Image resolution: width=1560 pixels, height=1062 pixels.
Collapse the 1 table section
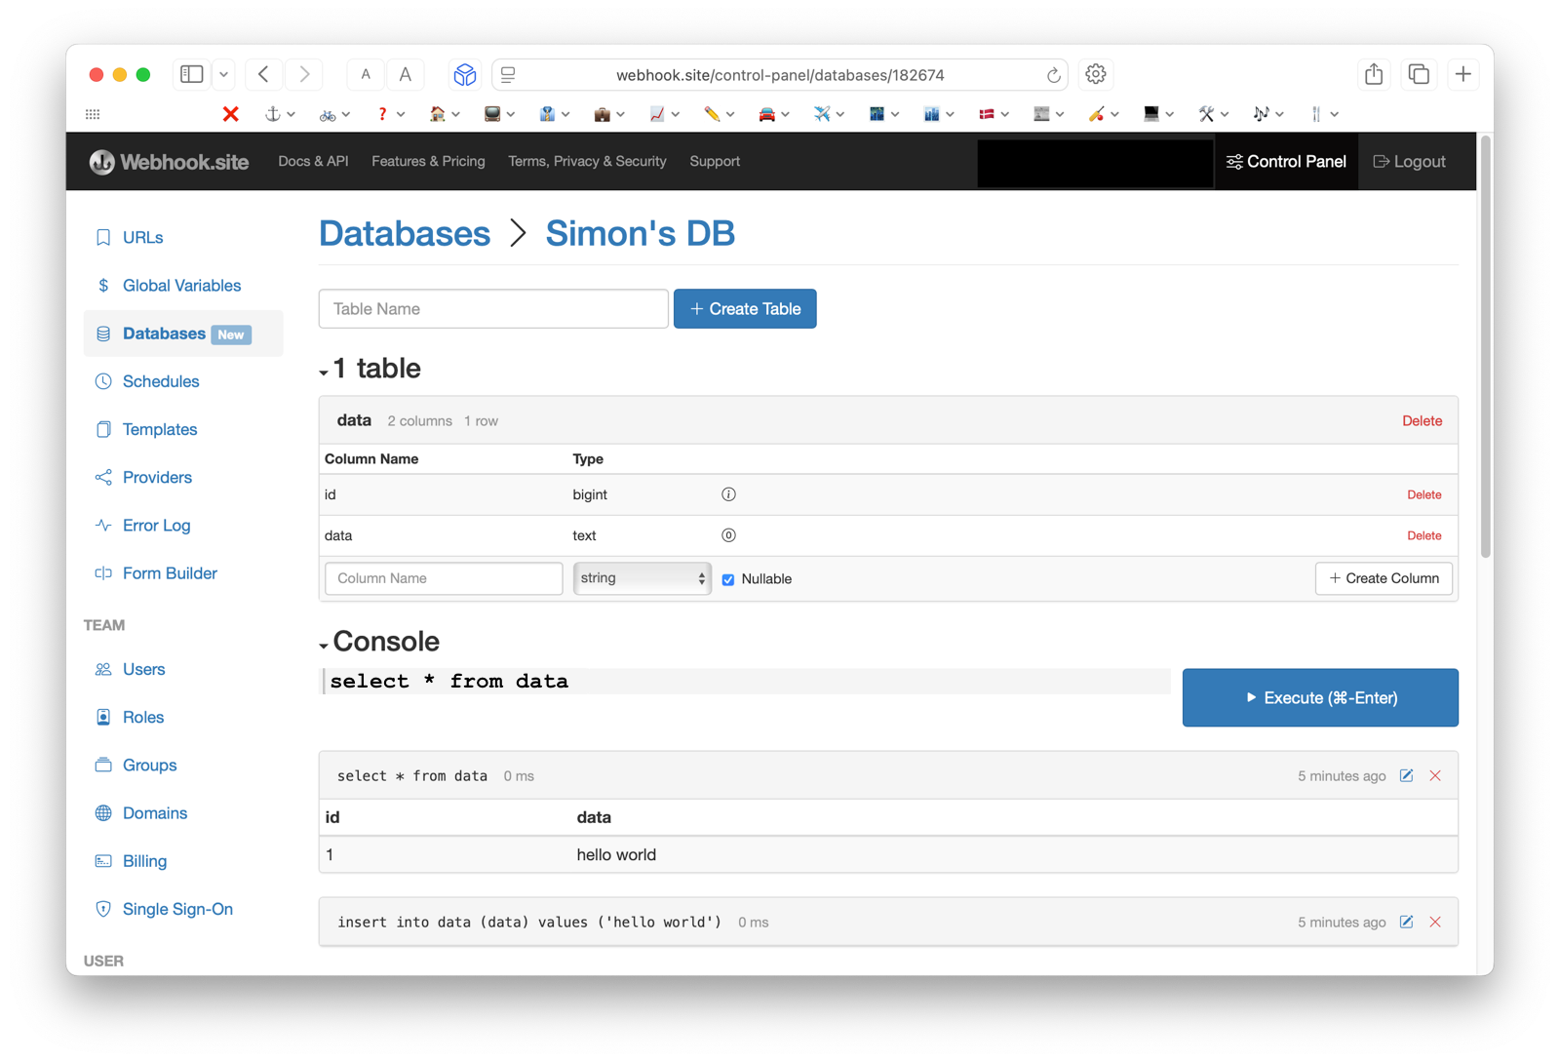(x=324, y=372)
